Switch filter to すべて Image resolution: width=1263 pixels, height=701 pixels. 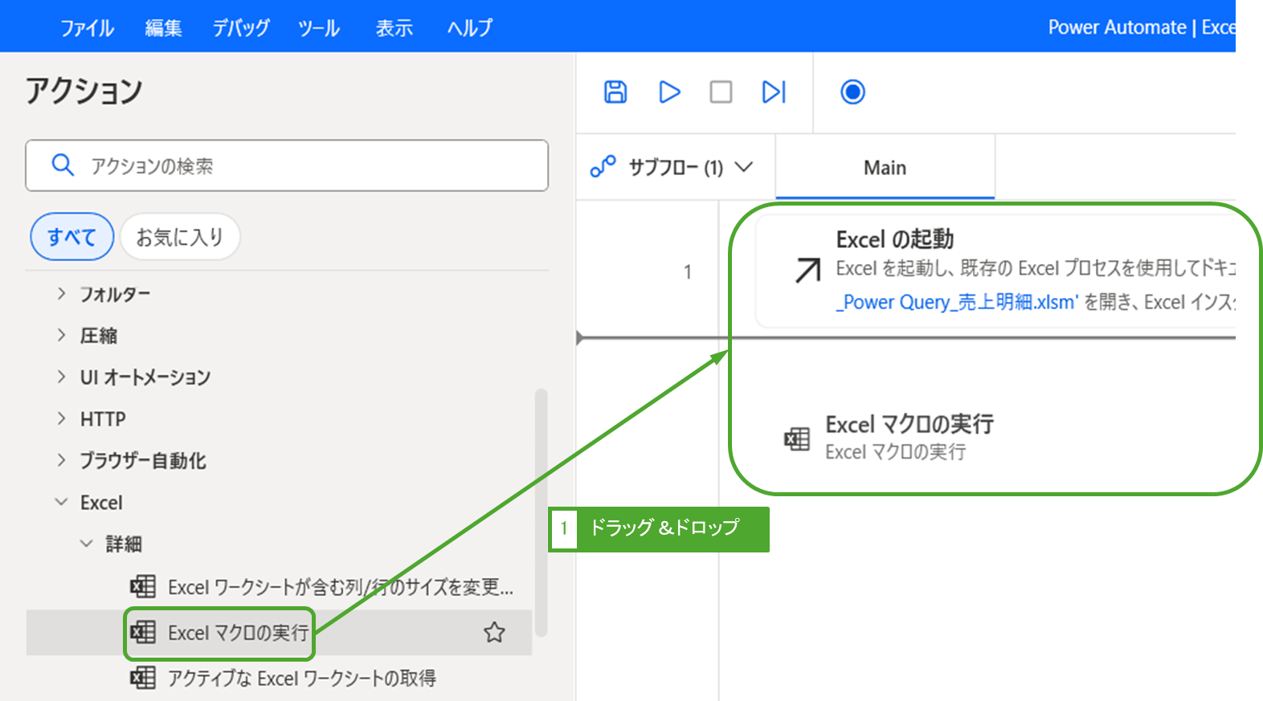pos(72,237)
